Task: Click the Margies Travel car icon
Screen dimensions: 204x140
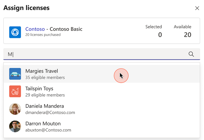Action: click(15, 74)
